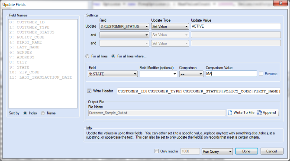Click the third row disabled Set Value dropdown

(170, 43)
